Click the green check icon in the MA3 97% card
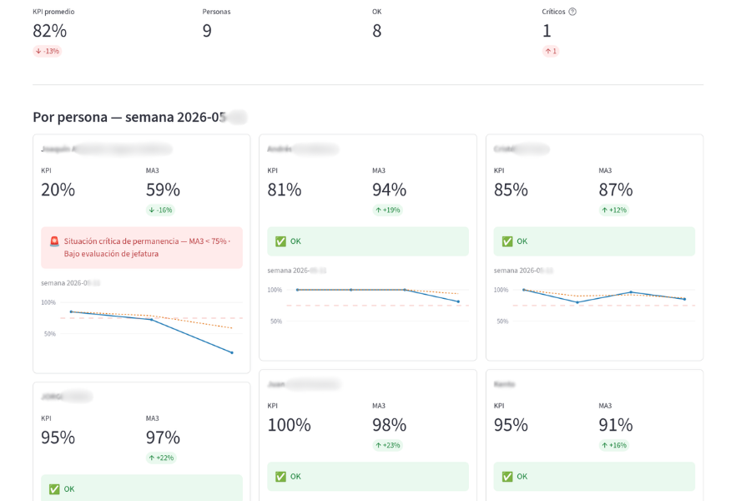The image size is (751, 501). tap(54, 489)
